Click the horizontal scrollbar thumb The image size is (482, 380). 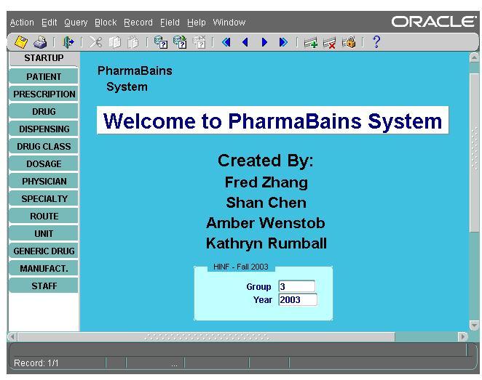pos(206,337)
